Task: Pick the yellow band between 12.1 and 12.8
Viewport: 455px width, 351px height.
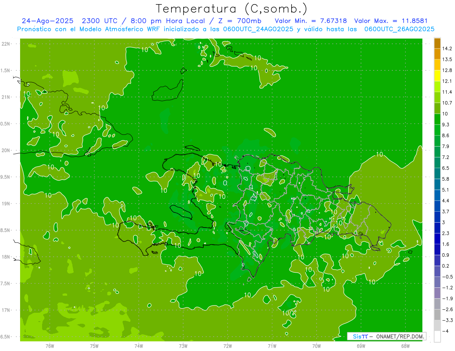Action: pos(437,76)
